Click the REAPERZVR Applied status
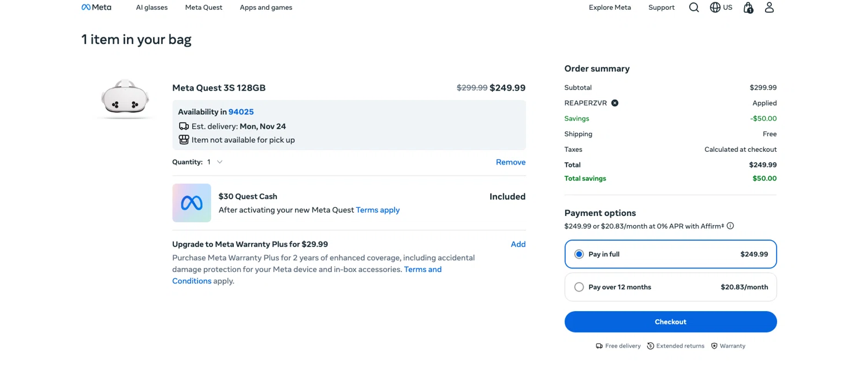The height and width of the screenshot is (388, 866). [764, 103]
